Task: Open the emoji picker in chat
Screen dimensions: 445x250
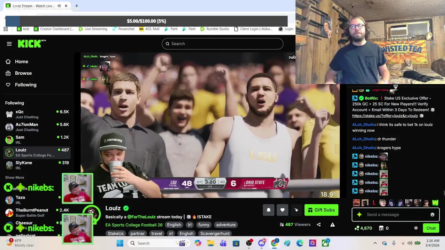Action: [x=432, y=215]
